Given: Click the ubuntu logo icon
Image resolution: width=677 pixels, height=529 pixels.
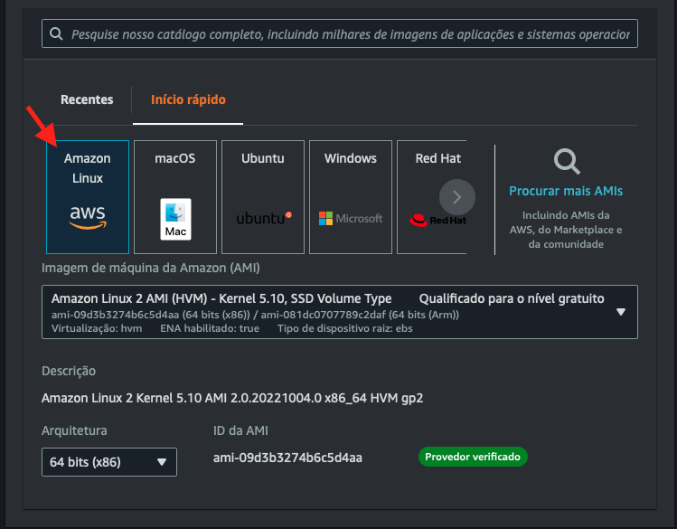Looking at the screenshot, I should (x=264, y=218).
